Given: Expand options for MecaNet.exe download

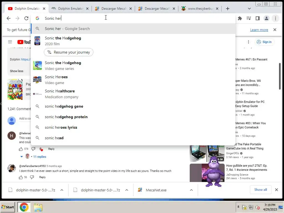Looking at the screenshot, I should click(191, 190).
